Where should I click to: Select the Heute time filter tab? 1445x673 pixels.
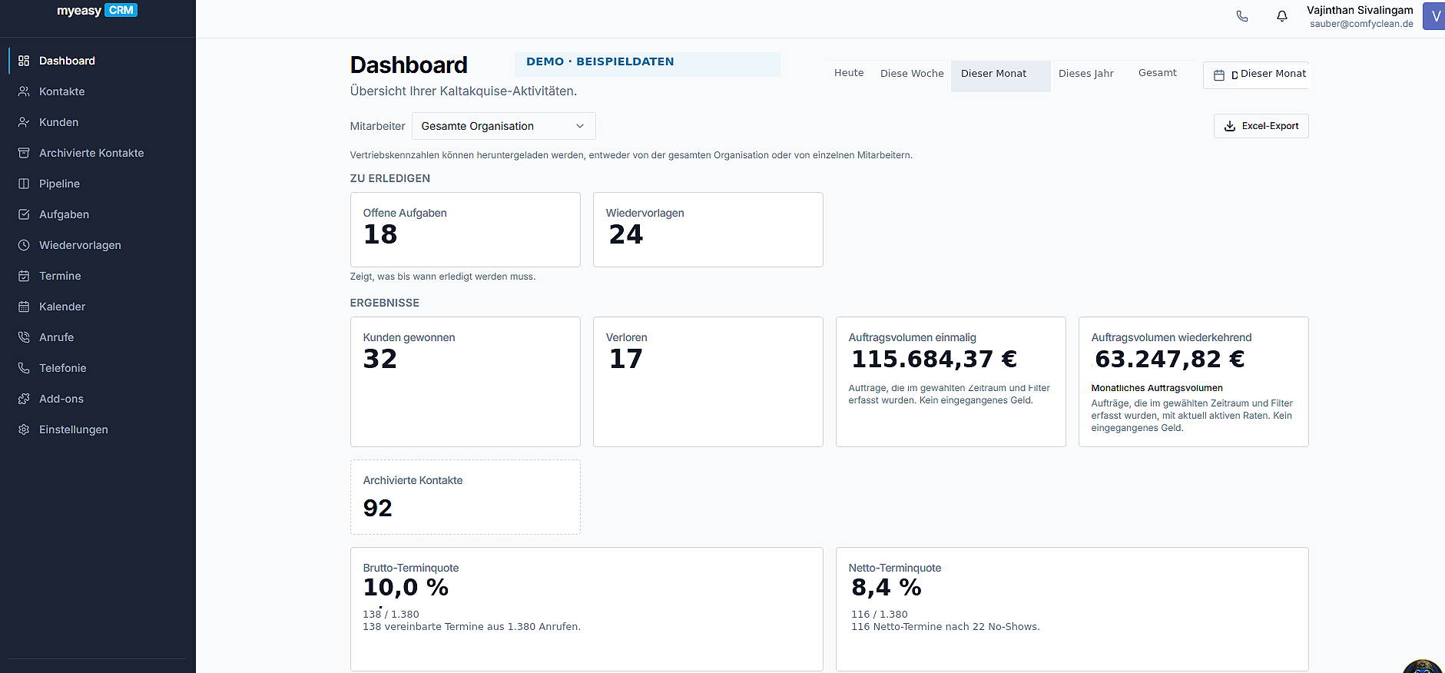click(x=849, y=73)
